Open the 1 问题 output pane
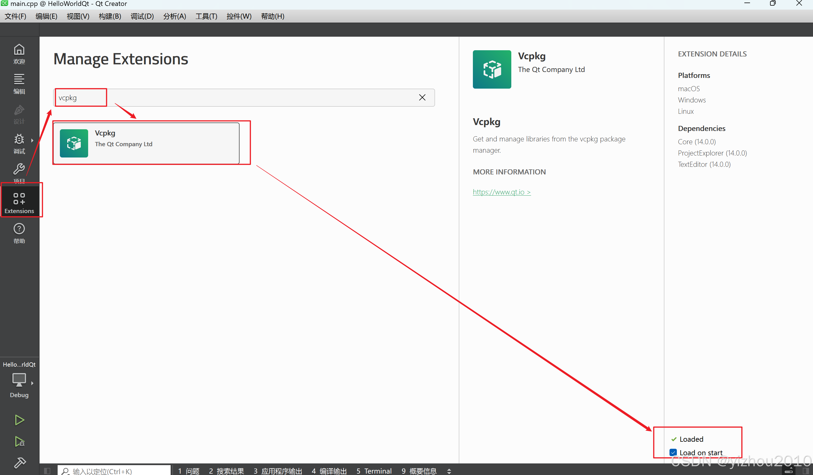Screen dimensions: 813x475 pyautogui.click(x=188, y=471)
